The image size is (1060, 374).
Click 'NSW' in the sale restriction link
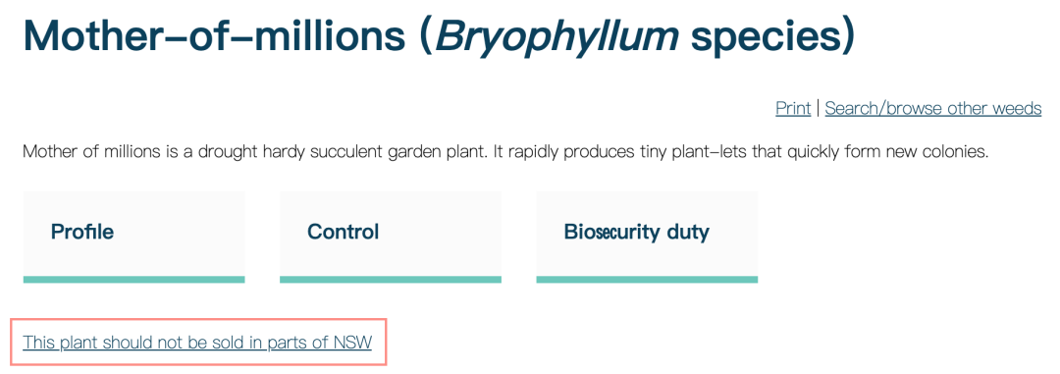[x=353, y=343]
